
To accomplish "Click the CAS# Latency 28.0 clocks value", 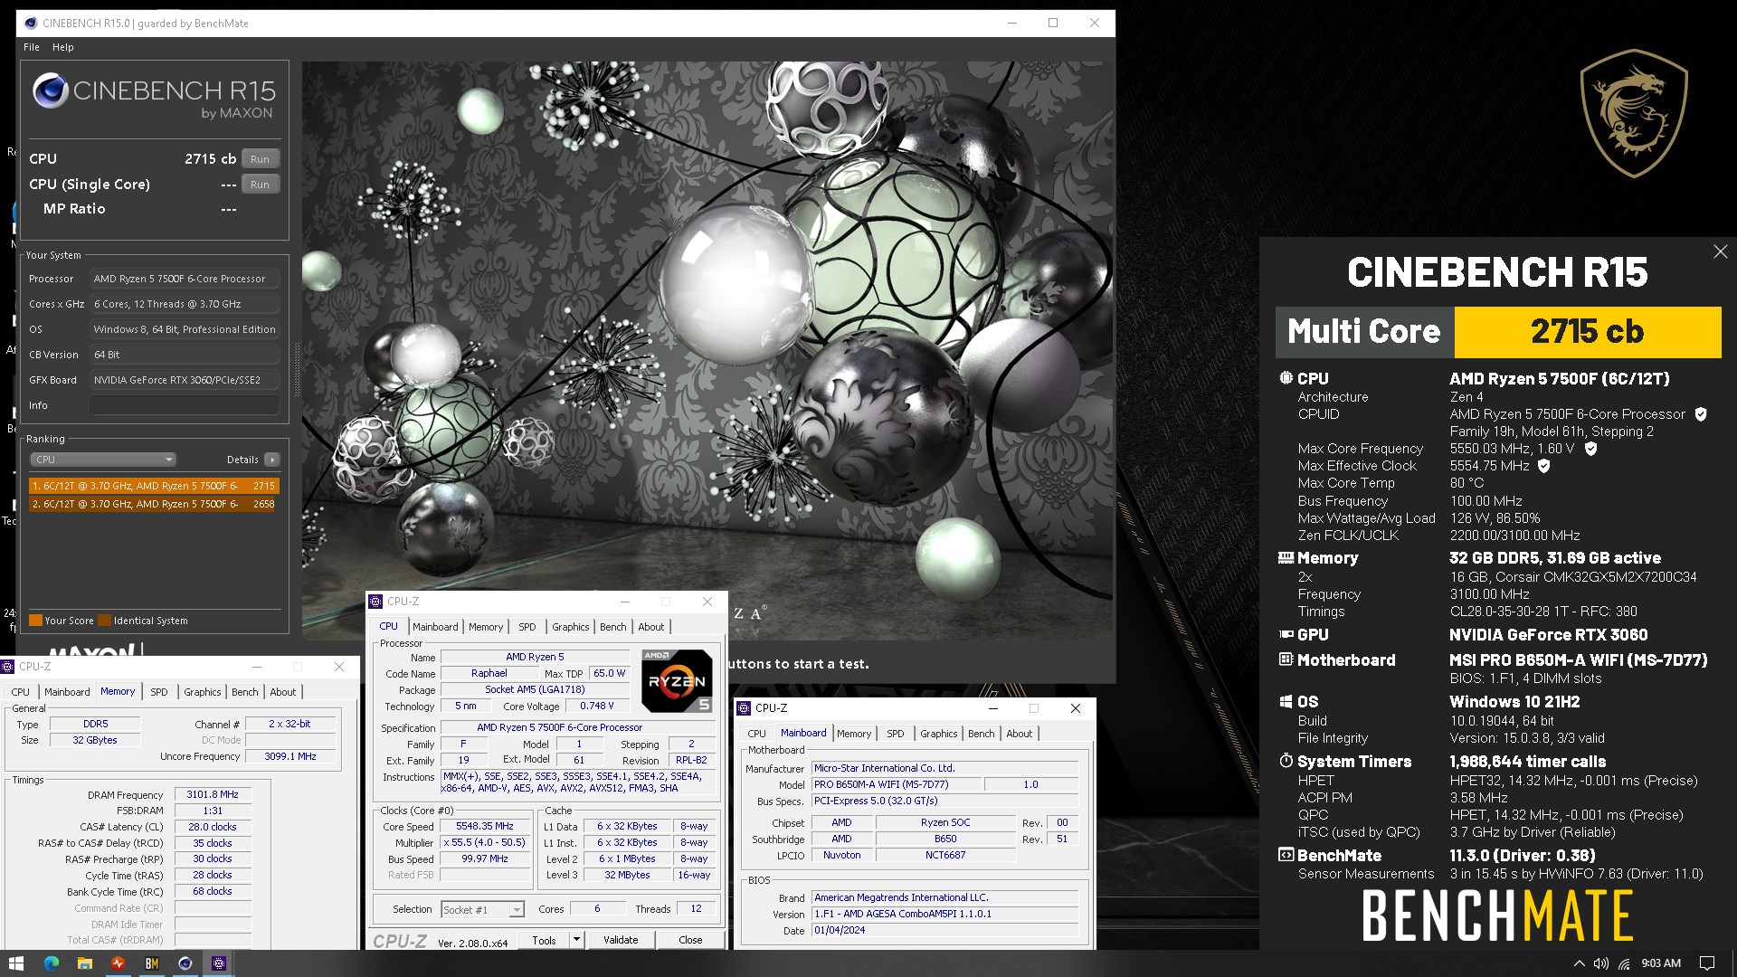I will coord(213,827).
